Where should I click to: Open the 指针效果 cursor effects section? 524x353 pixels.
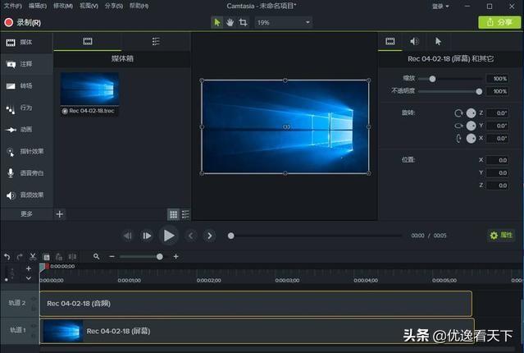coord(26,151)
